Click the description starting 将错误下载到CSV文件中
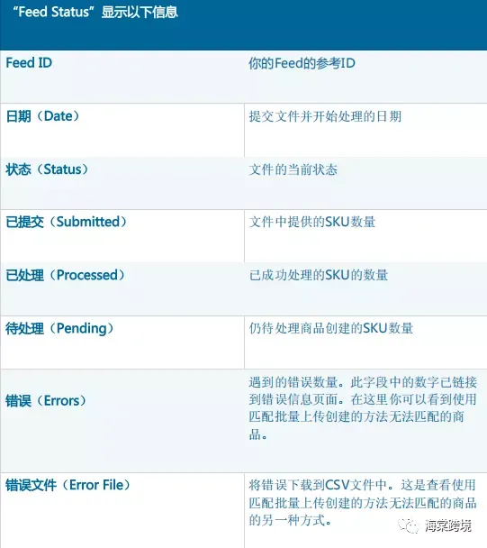Image resolution: width=487 pixels, height=548 pixels. click(363, 503)
